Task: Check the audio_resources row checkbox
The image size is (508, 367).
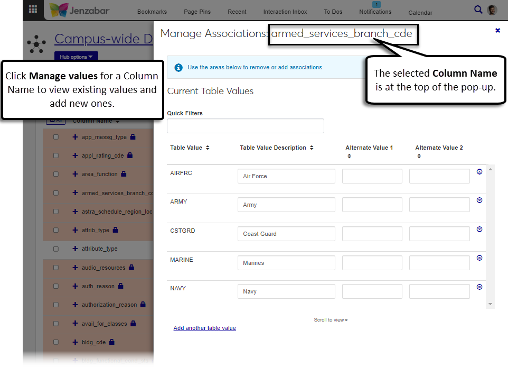Action: tap(56, 268)
